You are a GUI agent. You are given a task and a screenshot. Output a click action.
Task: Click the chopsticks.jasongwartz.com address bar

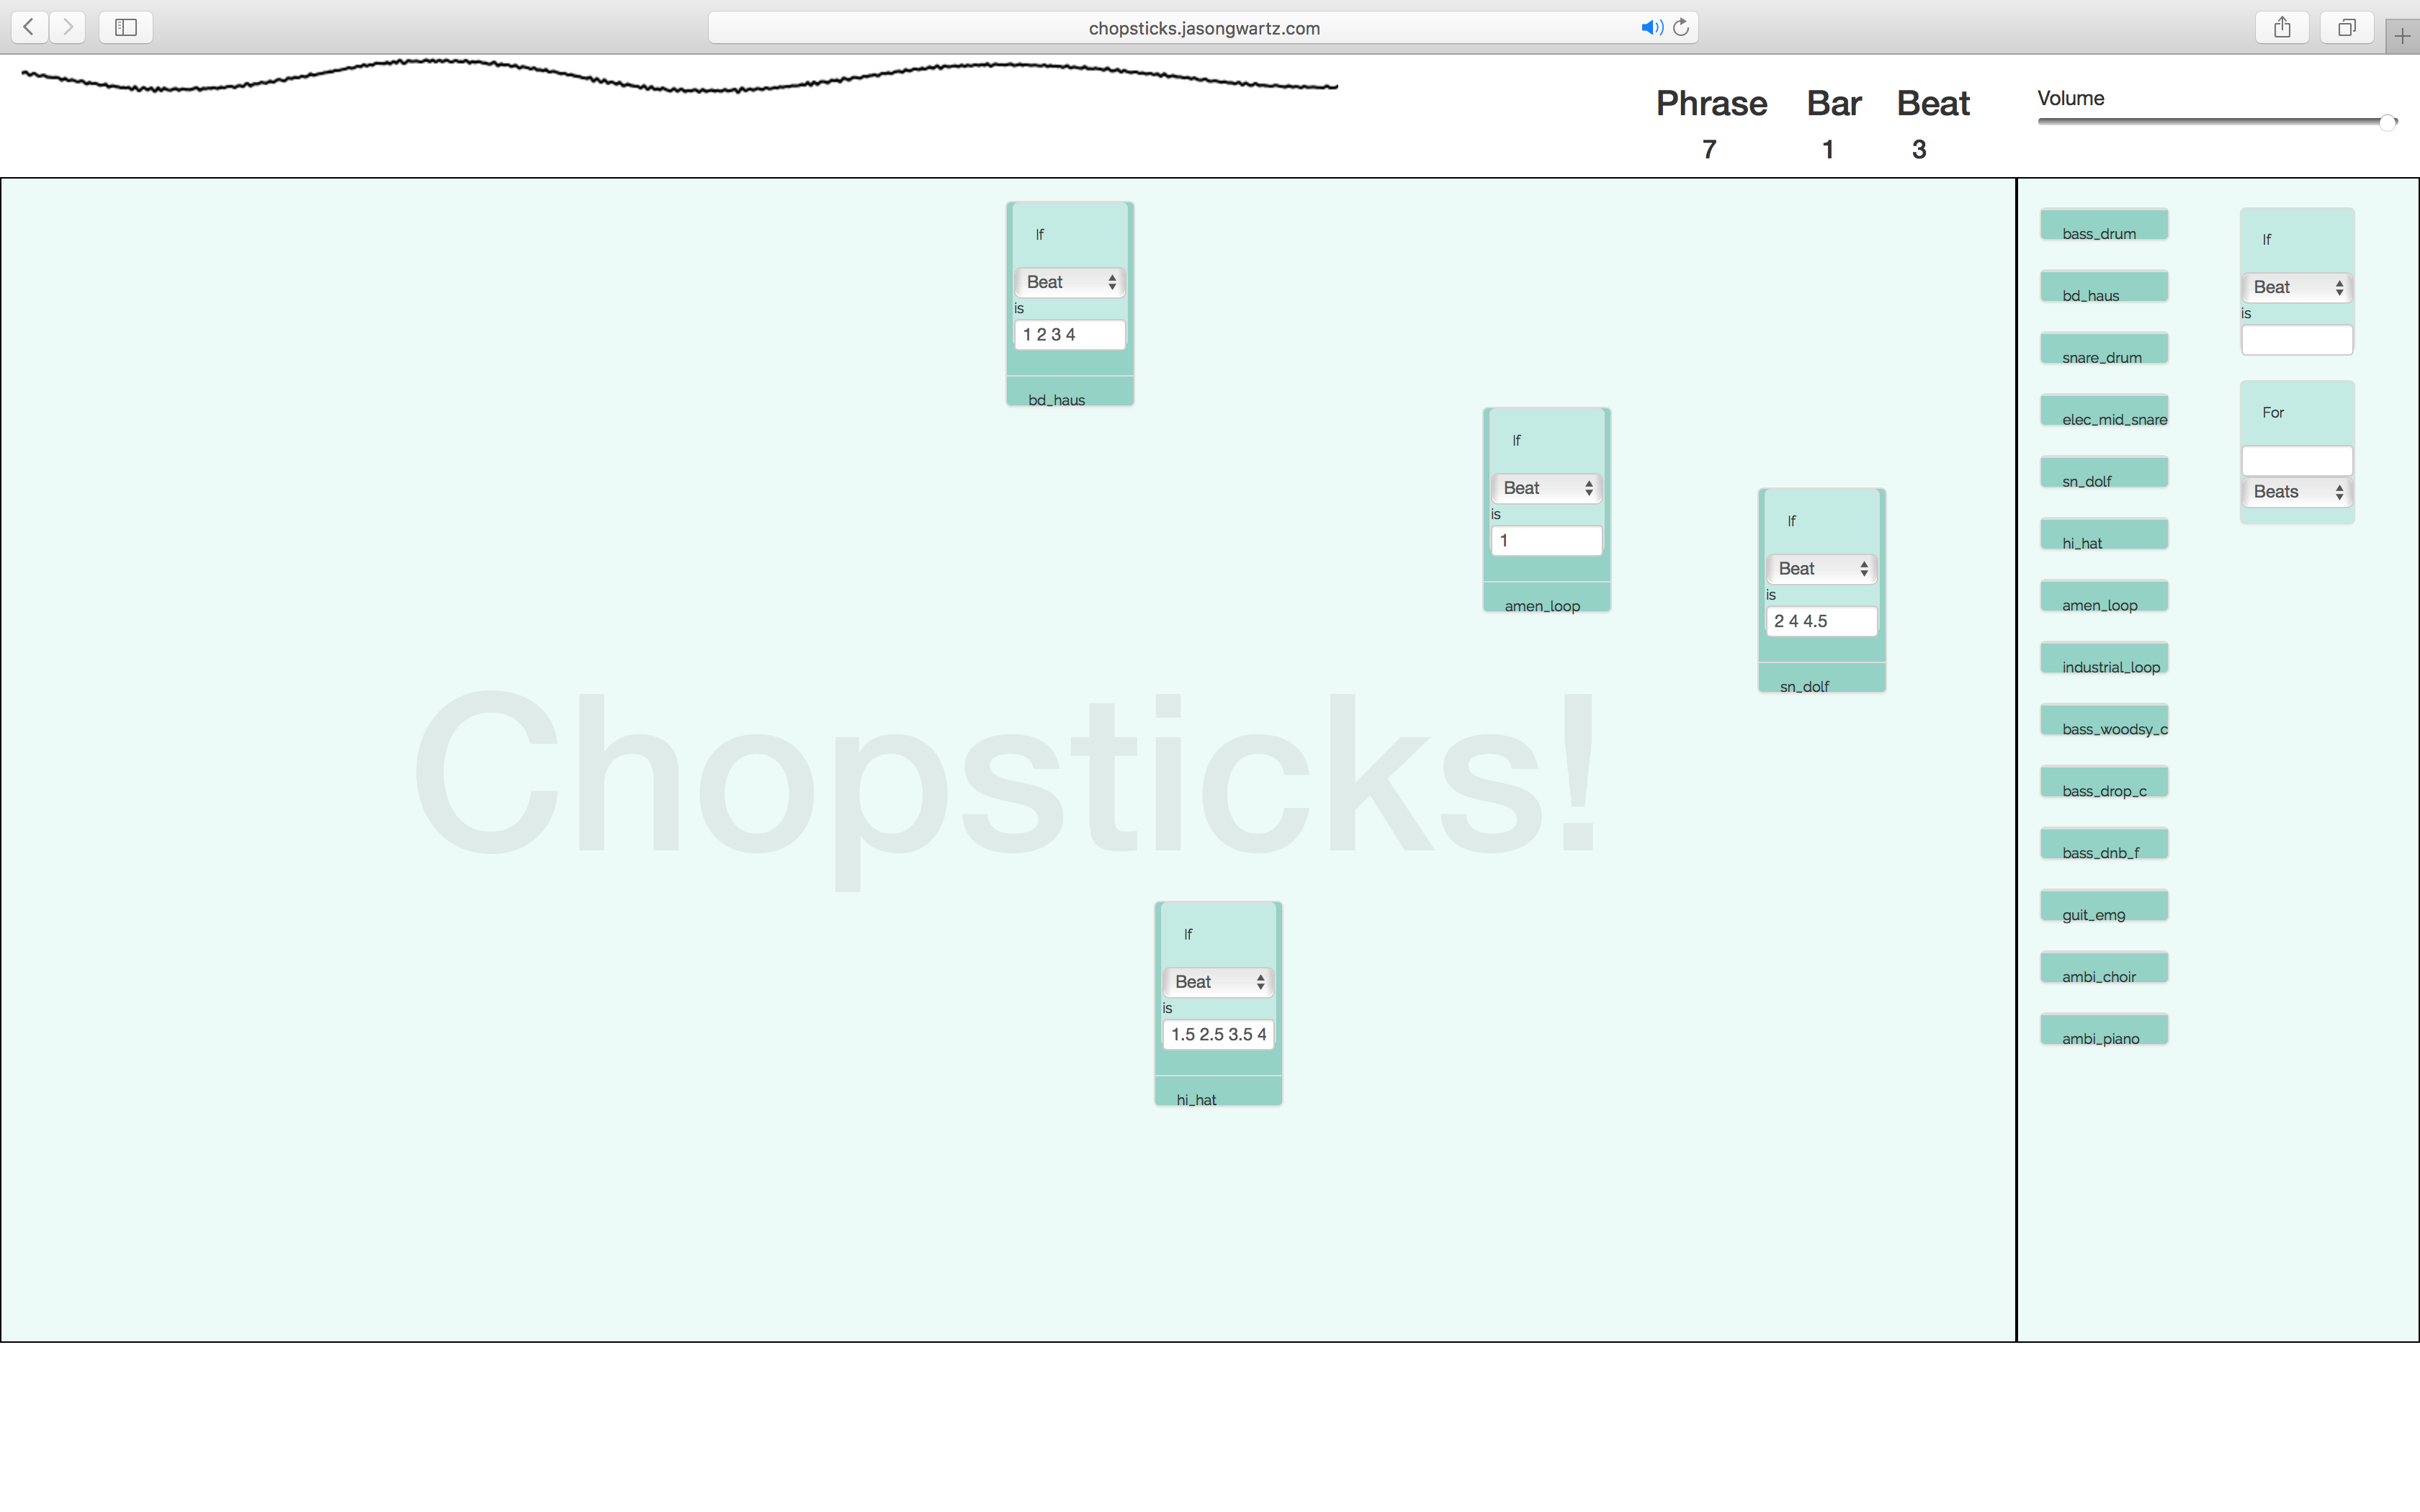tap(1203, 28)
